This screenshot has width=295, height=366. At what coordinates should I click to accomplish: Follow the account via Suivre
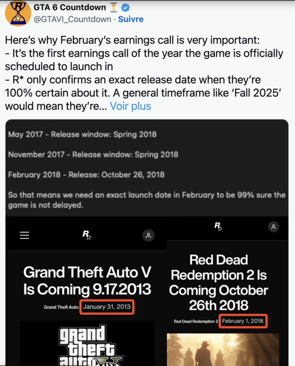pos(131,19)
